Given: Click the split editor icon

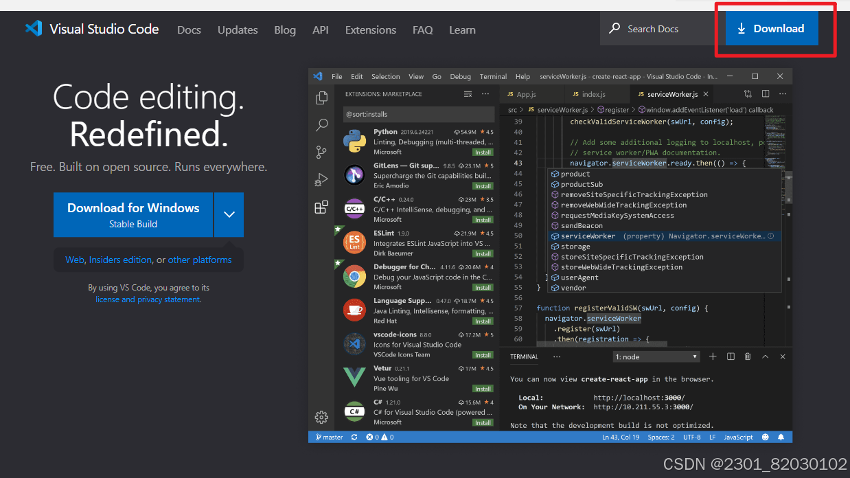Looking at the screenshot, I should tap(765, 94).
